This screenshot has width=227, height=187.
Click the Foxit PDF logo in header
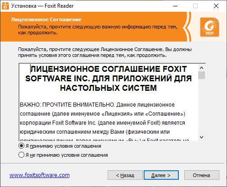pos(209,27)
